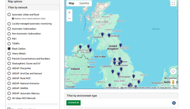Open environment type help icon
This screenshot has height=109, width=190.
[x=174, y=103]
